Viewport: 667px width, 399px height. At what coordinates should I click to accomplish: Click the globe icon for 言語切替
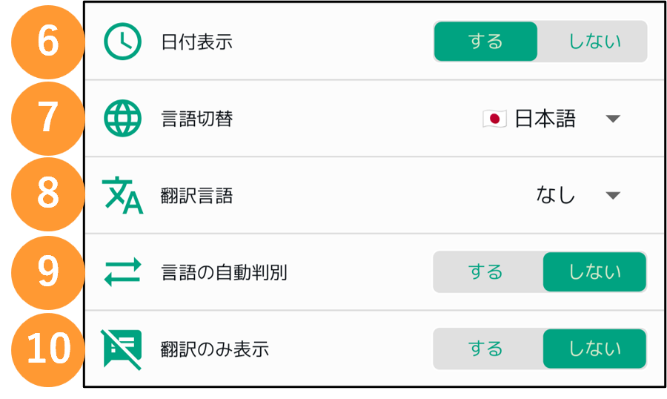click(122, 118)
